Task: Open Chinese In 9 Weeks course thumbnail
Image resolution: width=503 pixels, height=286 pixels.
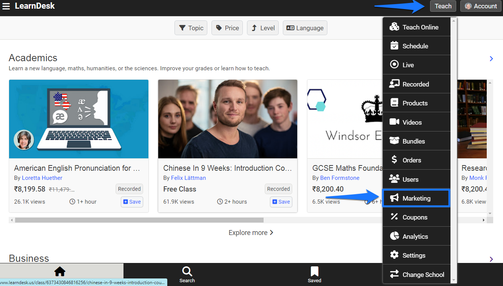Action: pos(228,119)
